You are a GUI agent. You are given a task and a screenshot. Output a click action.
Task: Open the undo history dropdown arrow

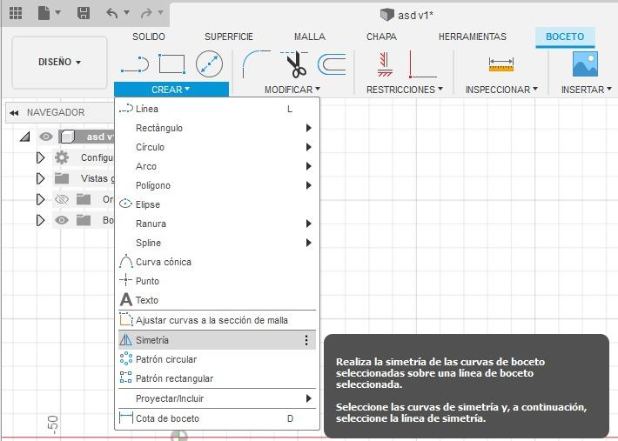pyautogui.click(x=126, y=12)
